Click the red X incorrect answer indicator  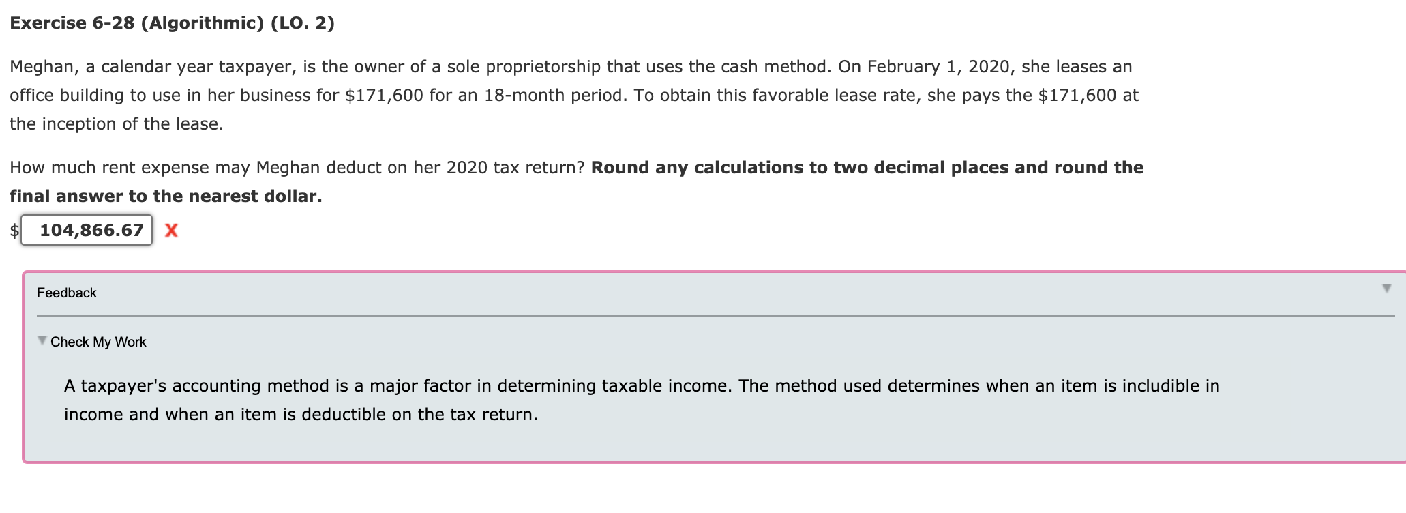pyautogui.click(x=171, y=230)
